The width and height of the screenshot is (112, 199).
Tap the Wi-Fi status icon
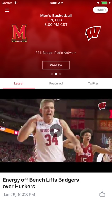click(x=15, y=3)
